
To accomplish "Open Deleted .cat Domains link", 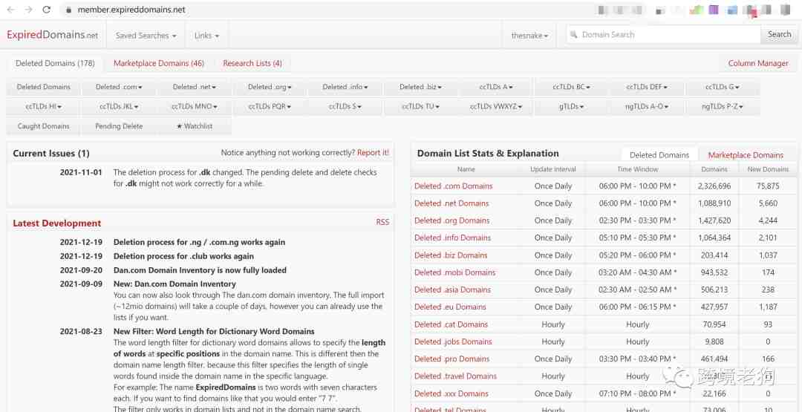I will (451, 324).
